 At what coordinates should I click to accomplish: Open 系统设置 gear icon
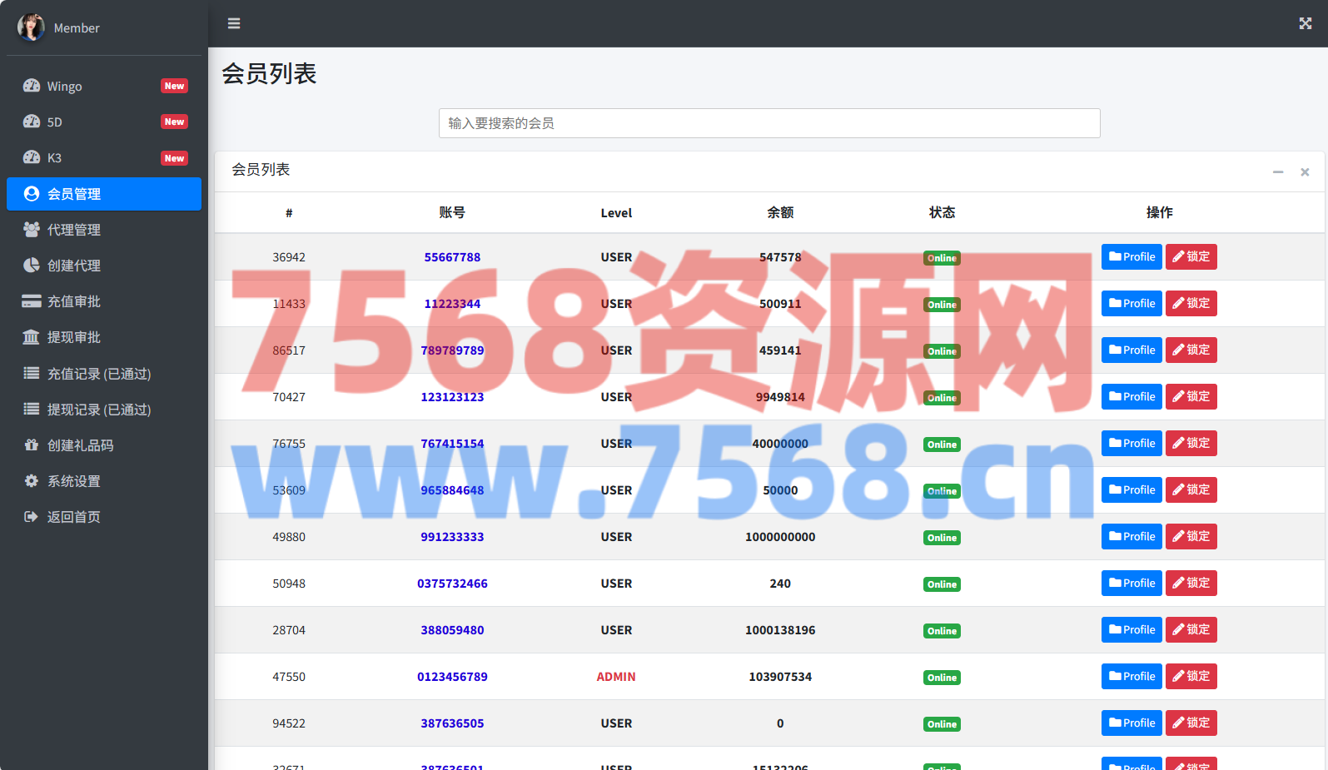pos(32,481)
